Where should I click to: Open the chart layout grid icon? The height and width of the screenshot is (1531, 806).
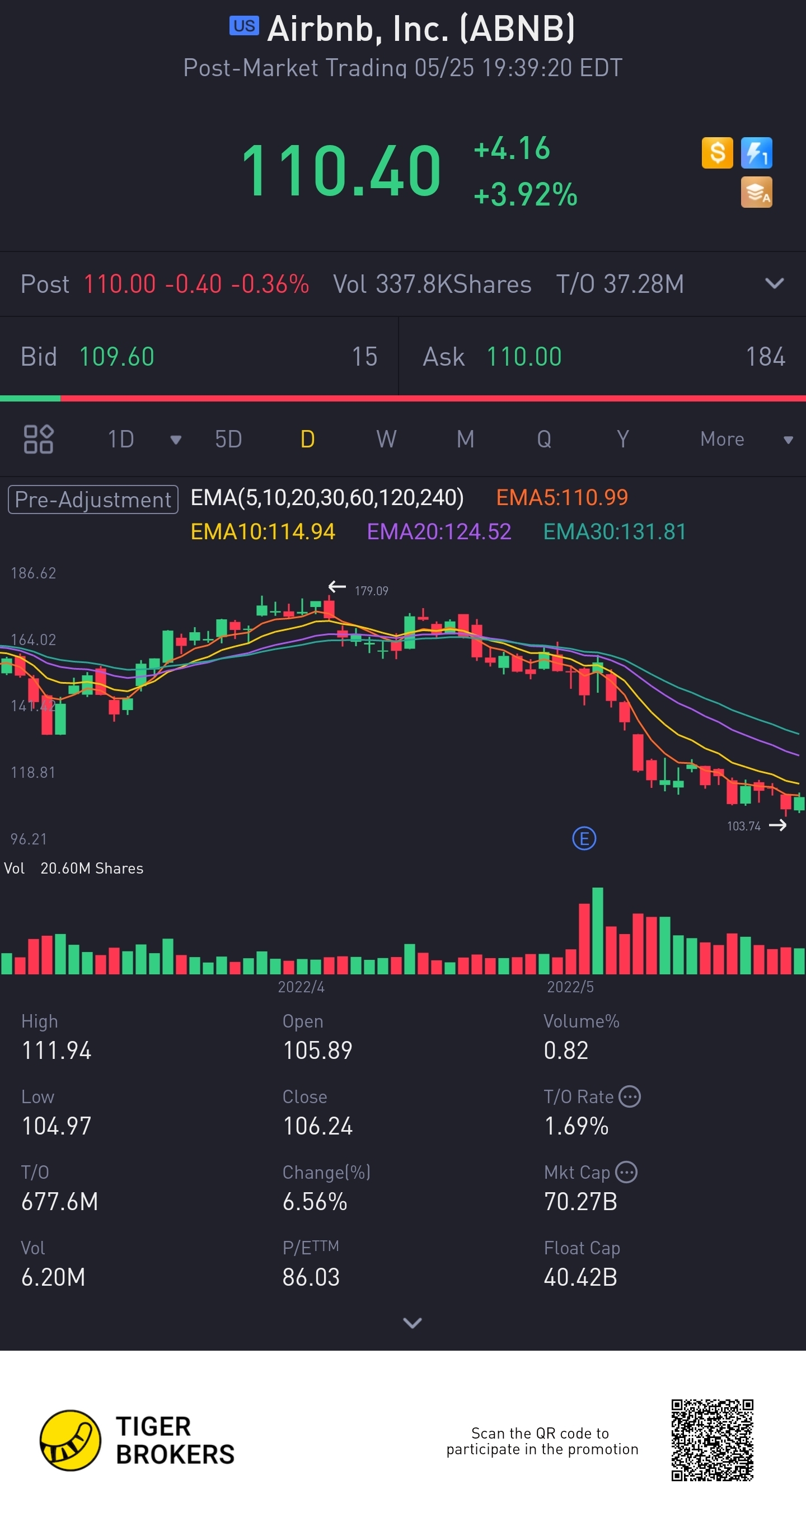pos(39,439)
